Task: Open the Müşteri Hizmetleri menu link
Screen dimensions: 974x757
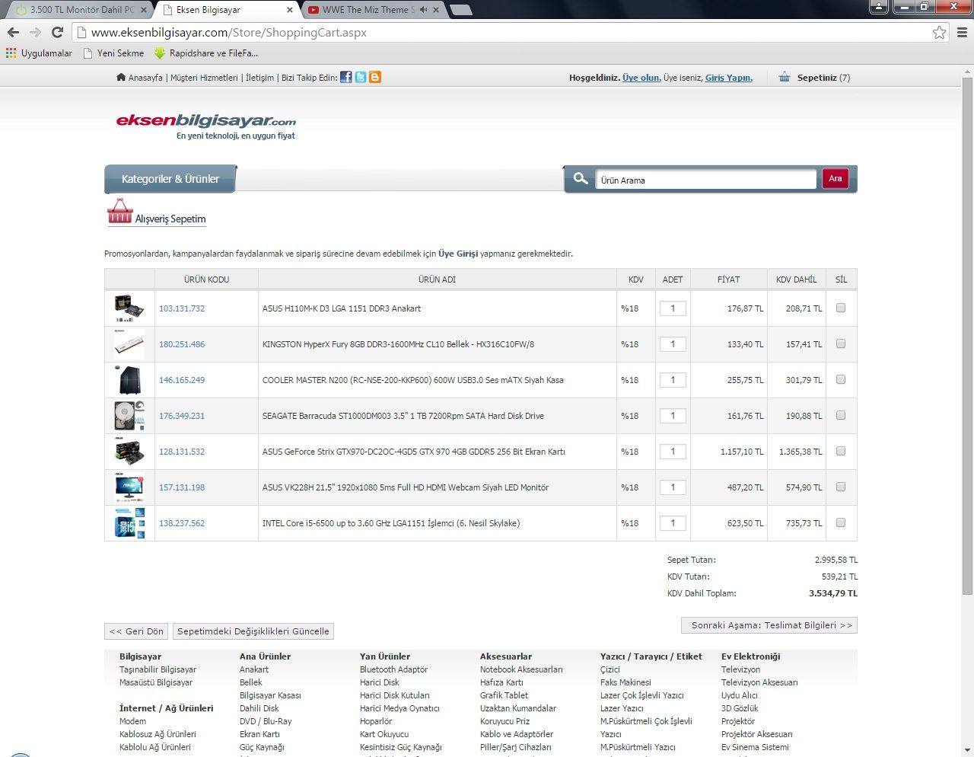Action: [x=204, y=78]
